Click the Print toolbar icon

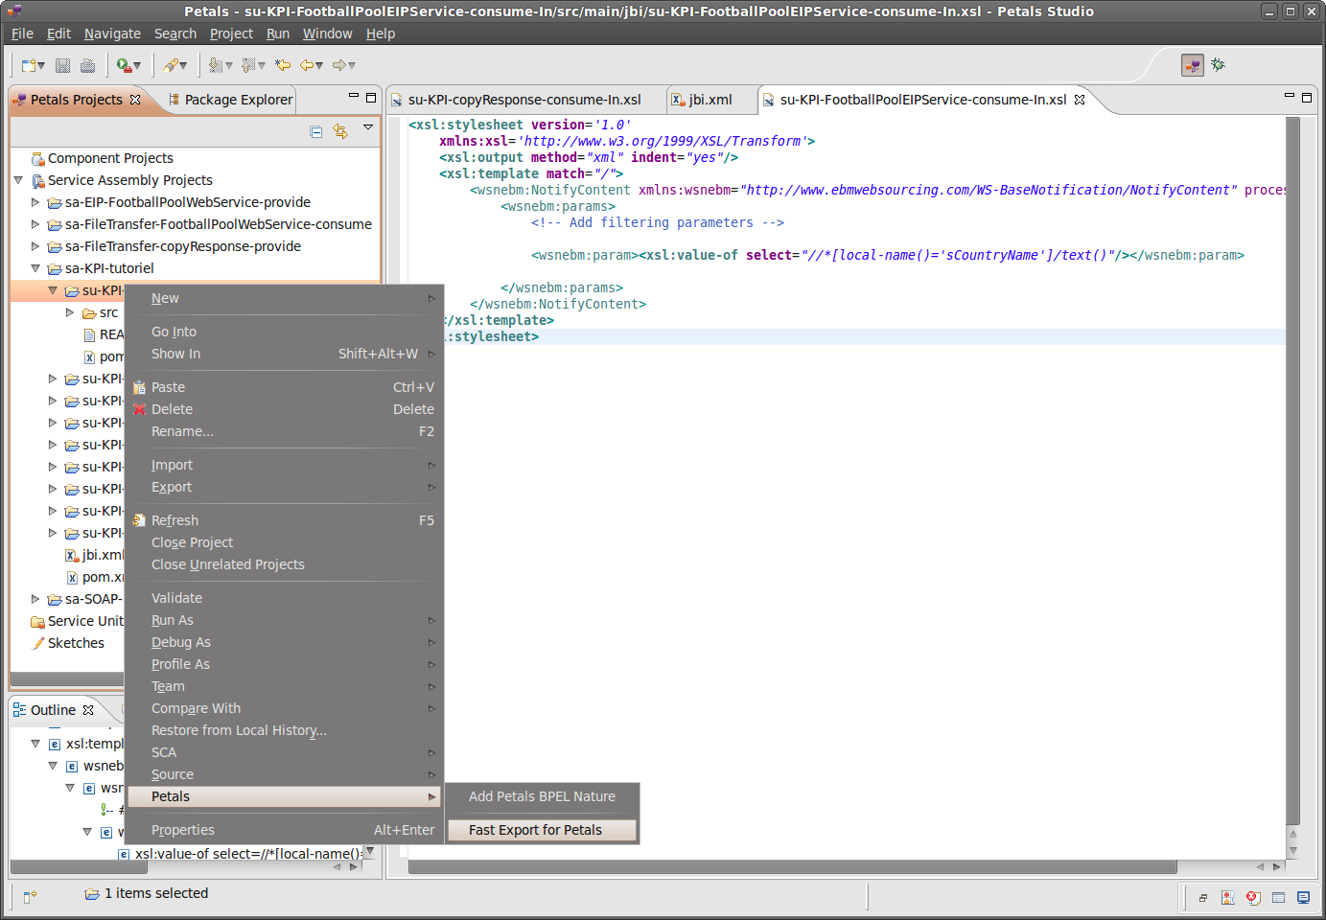87,65
